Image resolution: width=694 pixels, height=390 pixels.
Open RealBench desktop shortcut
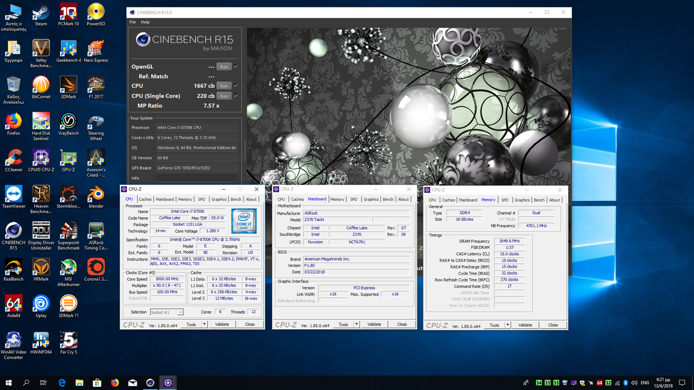pos(14,269)
